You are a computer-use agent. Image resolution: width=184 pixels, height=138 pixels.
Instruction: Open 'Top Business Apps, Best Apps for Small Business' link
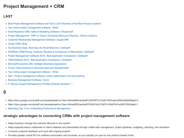tap(39, 48)
